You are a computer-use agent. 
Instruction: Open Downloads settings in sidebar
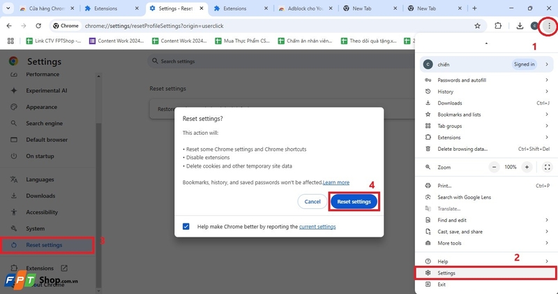click(x=40, y=196)
